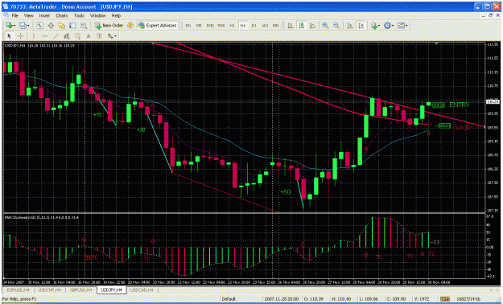Select the Equidistant Channel tool
The image size is (503, 304).
(67, 36)
